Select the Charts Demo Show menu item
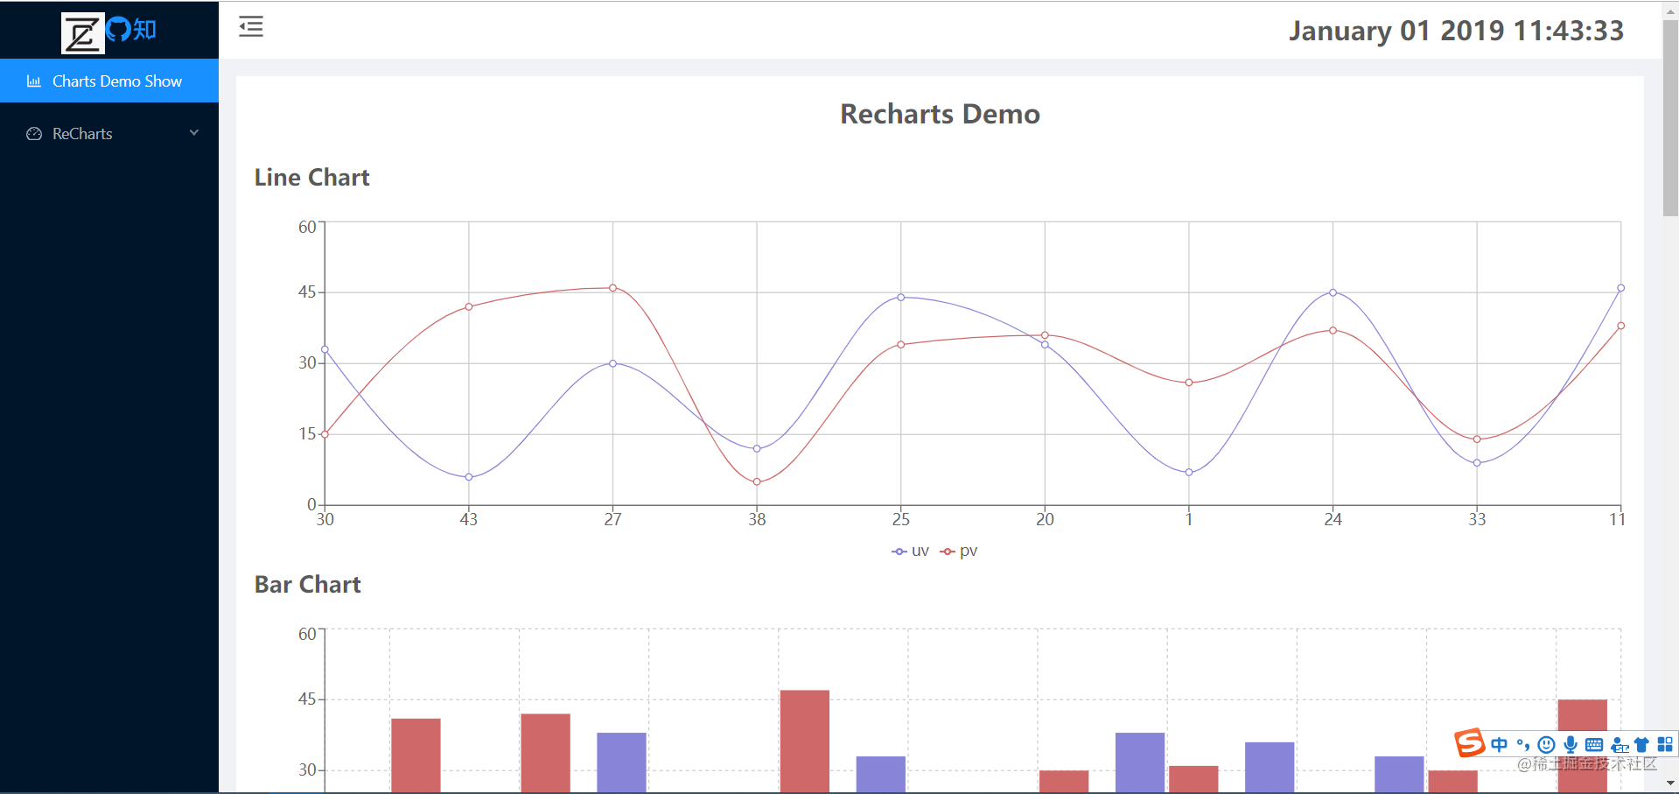The image size is (1679, 794). click(x=116, y=81)
